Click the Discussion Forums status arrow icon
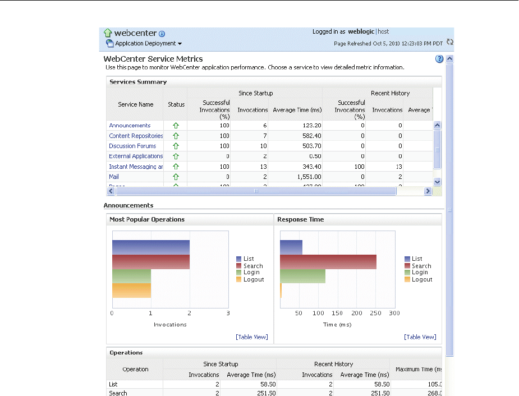 pyautogui.click(x=176, y=146)
